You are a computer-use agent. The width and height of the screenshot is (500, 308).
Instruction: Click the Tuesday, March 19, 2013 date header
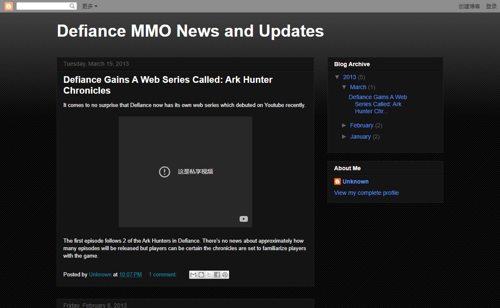pos(96,64)
